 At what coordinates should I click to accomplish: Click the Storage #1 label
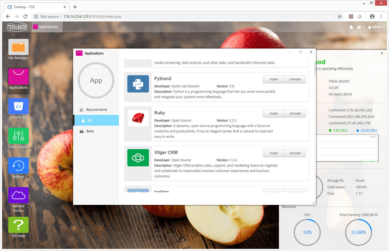[x=335, y=180]
